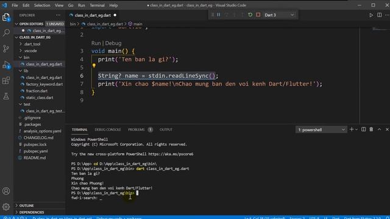Open the Dart 3 debug session dropdown
This screenshot has width=390, height=219.
(x=279, y=15)
